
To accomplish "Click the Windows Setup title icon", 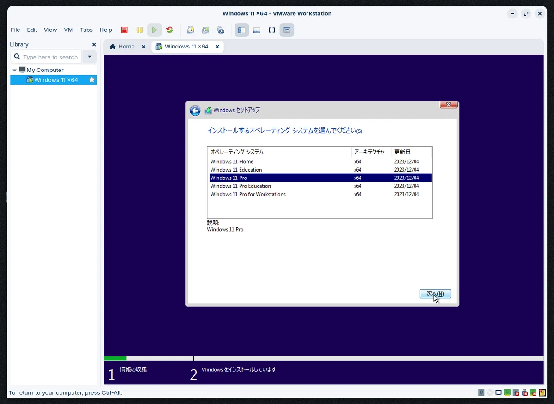I will coord(208,110).
